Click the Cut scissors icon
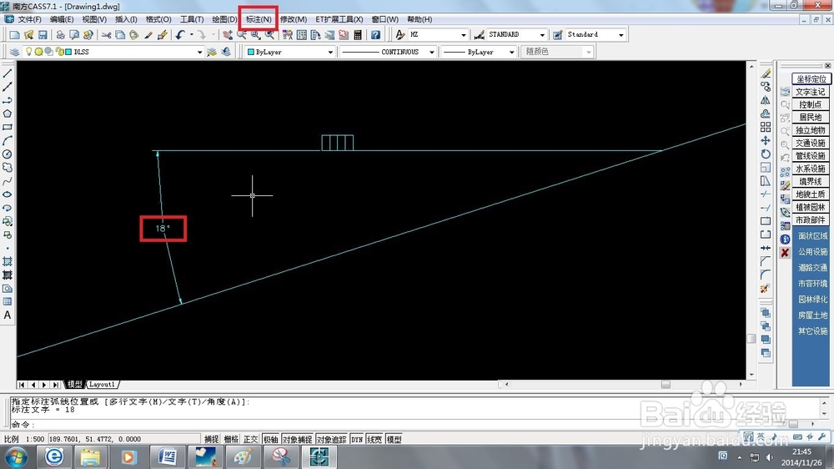The image size is (834, 469). click(107, 35)
